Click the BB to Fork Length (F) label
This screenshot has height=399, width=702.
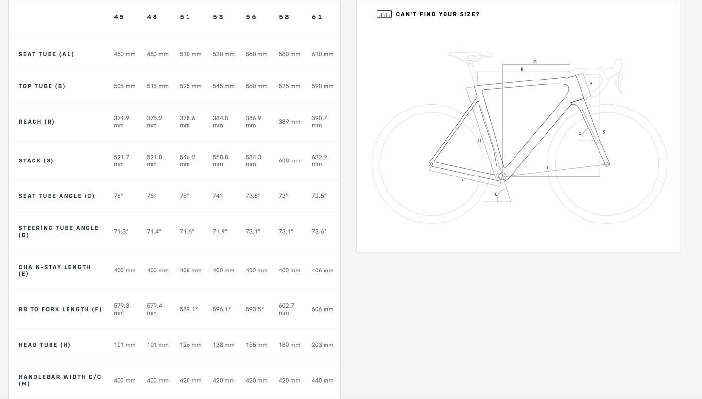point(60,309)
